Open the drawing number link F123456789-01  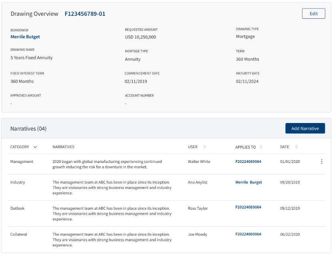coord(85,14)
